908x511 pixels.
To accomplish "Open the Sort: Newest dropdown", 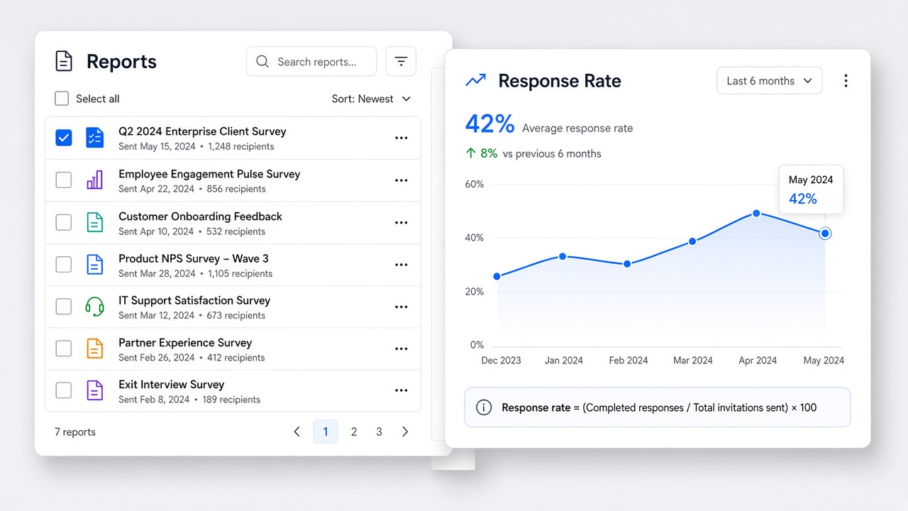I will (x=371, y=99).
